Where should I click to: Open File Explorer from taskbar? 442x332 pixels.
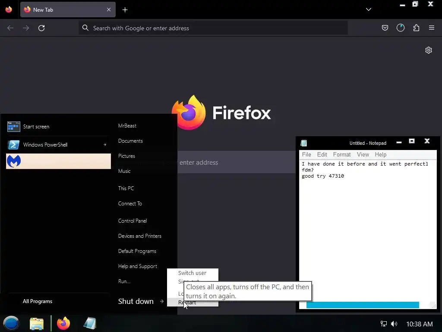[37, 323]
